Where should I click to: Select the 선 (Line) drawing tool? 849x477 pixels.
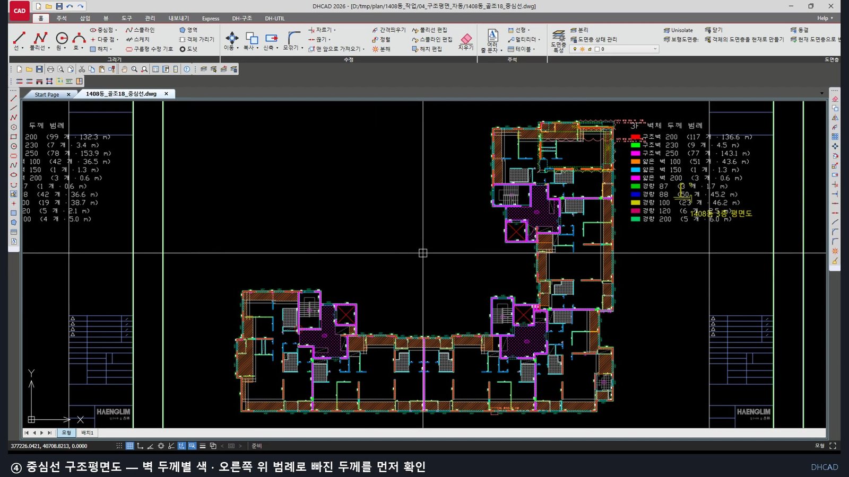pyautogui.click(x=19, y=41)
